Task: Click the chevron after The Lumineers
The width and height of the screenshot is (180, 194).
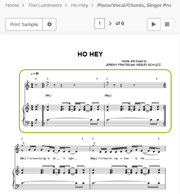Action: [66, 5]
